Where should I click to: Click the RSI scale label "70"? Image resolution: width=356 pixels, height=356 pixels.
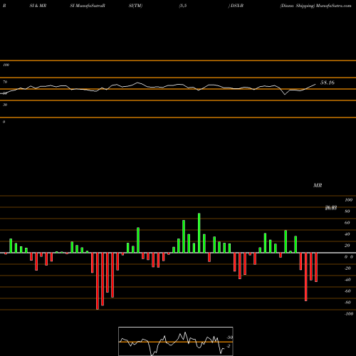click(x=5, y=82)
